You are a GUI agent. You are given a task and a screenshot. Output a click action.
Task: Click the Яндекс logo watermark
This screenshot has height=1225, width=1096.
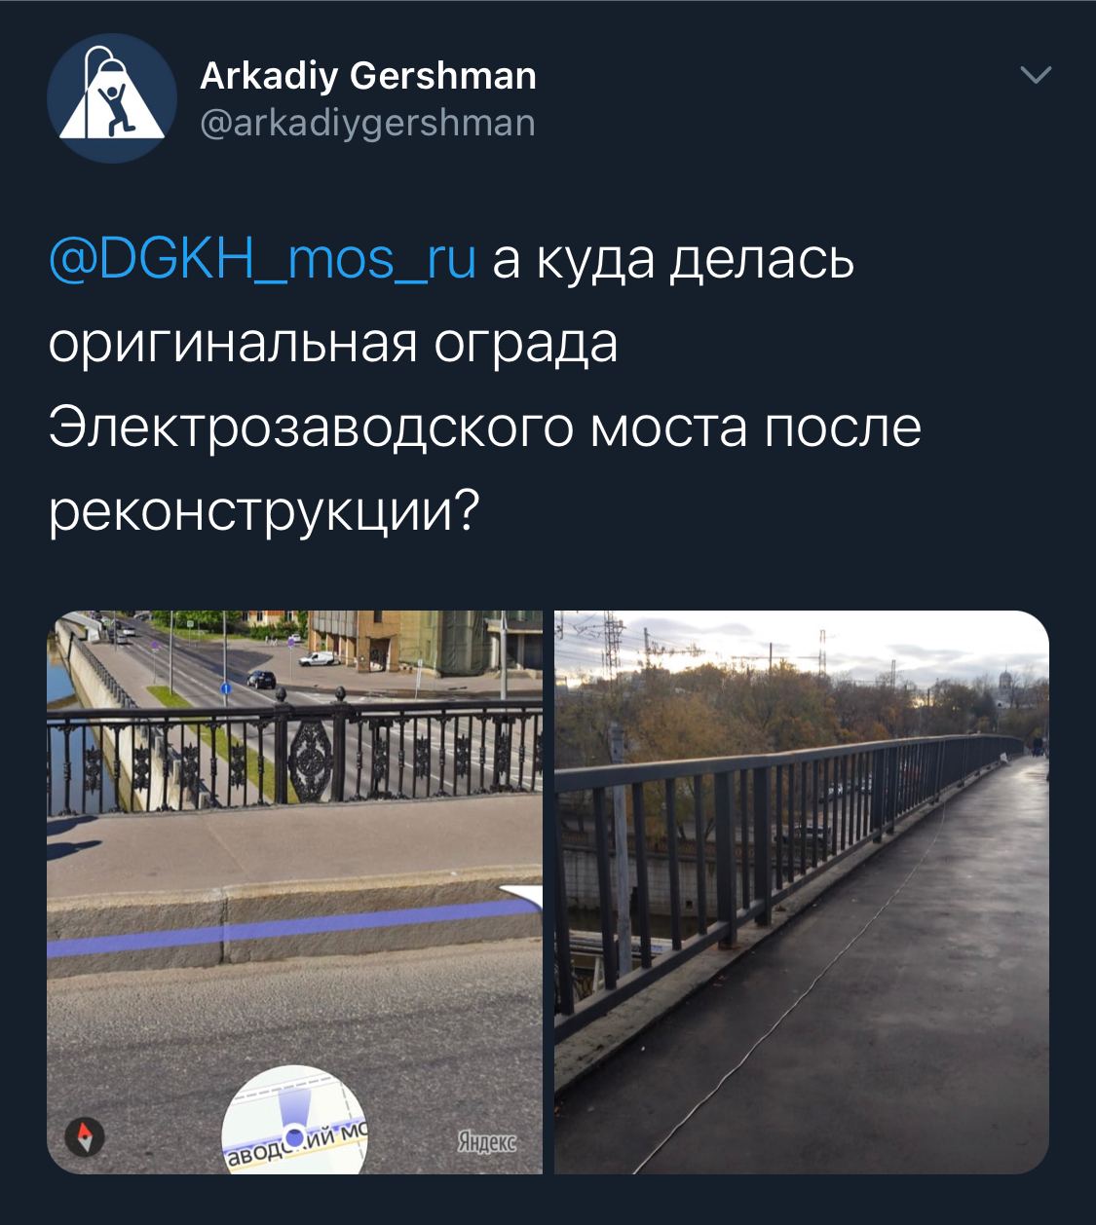pyautogui.click(x=486, y=1141)
